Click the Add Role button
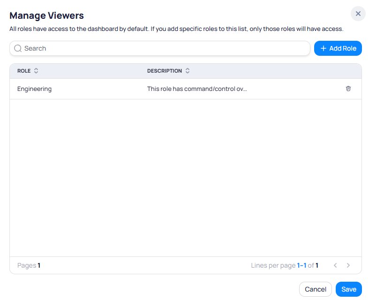The image size is (369, 300). coord(338,48)
